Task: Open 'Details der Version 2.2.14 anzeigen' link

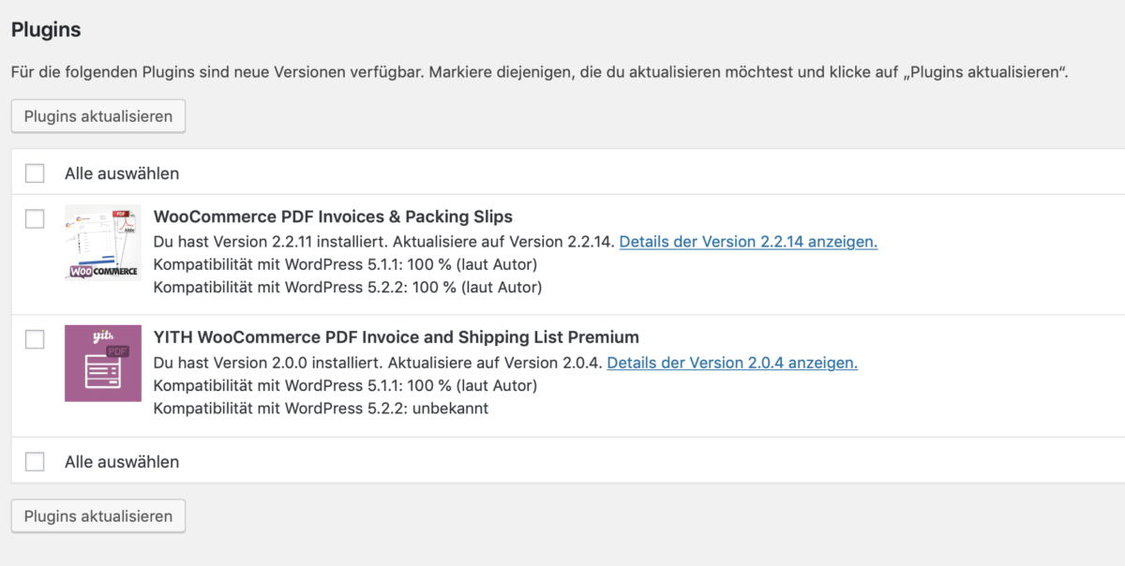Action: coord(748,242)
